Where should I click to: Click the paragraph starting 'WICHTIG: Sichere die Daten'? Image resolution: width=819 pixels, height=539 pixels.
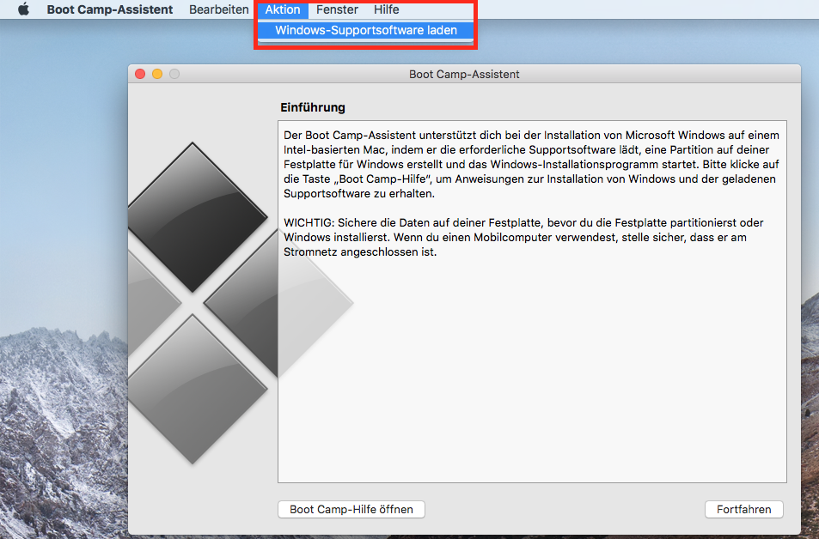523,238
